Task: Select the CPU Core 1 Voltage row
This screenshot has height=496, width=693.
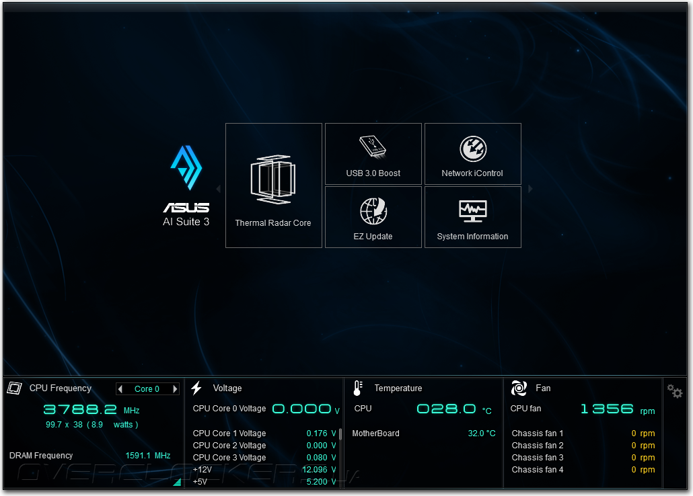Action: point(264,433)
